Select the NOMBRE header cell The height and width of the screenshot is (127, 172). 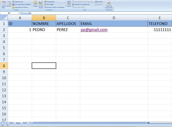44,24
